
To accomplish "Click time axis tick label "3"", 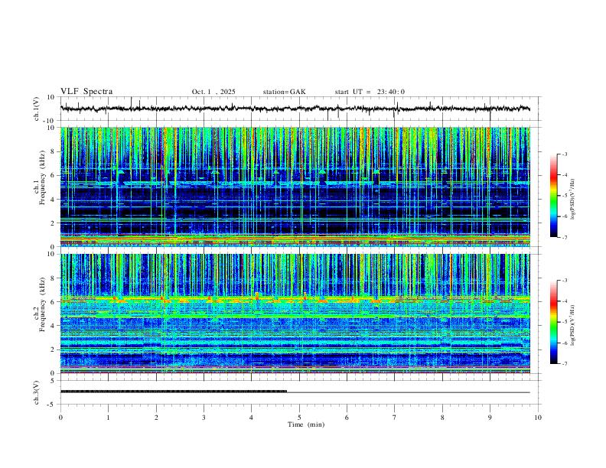I will click(x=204, y=418).
